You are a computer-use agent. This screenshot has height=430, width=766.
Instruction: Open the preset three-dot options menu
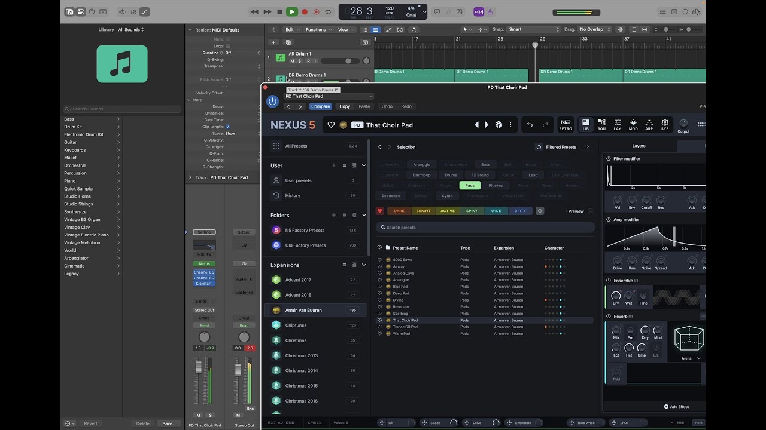510,125
